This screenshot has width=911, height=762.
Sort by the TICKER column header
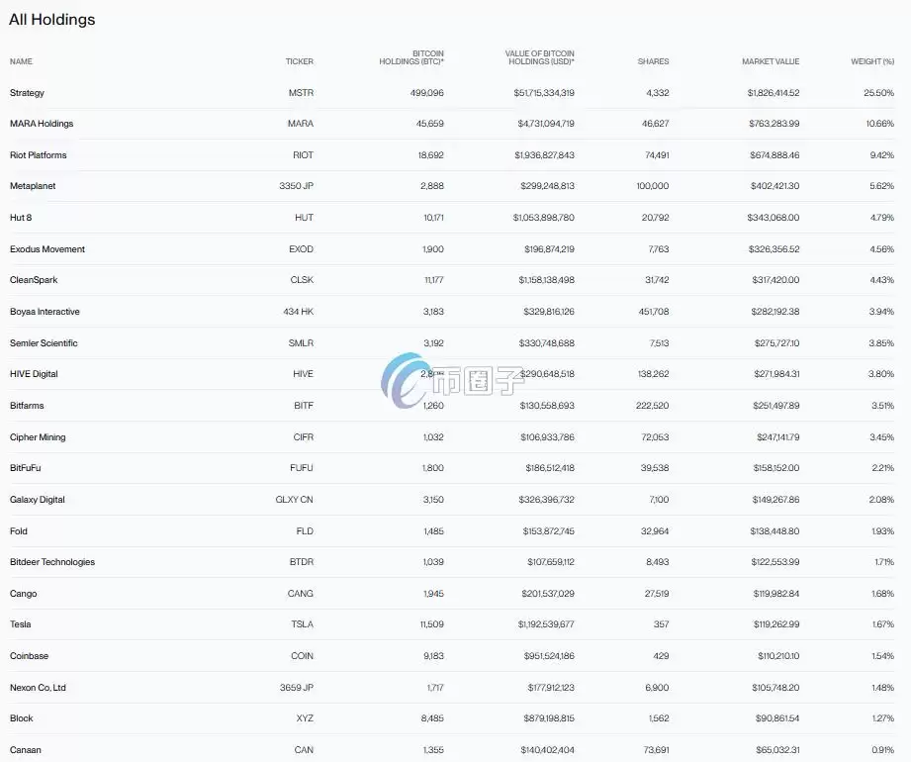tap(299, 61)
